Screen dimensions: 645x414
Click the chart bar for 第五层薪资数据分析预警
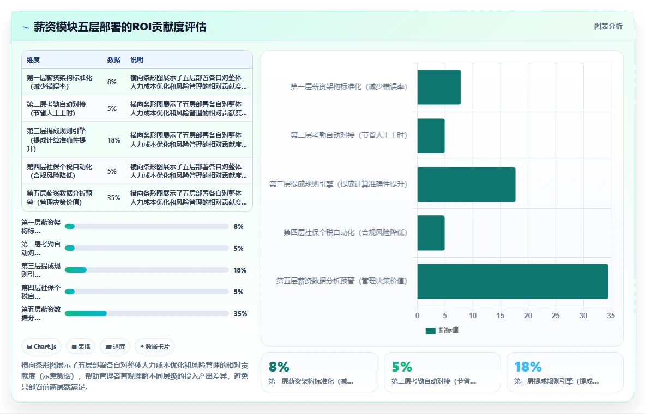pos(513,281)
